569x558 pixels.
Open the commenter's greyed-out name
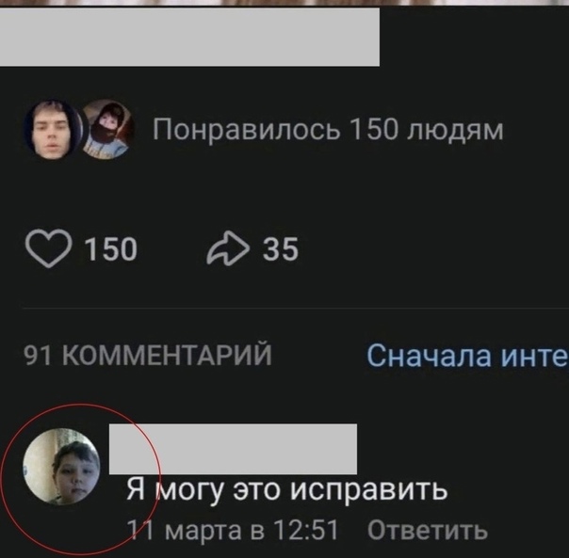[233, 449]
